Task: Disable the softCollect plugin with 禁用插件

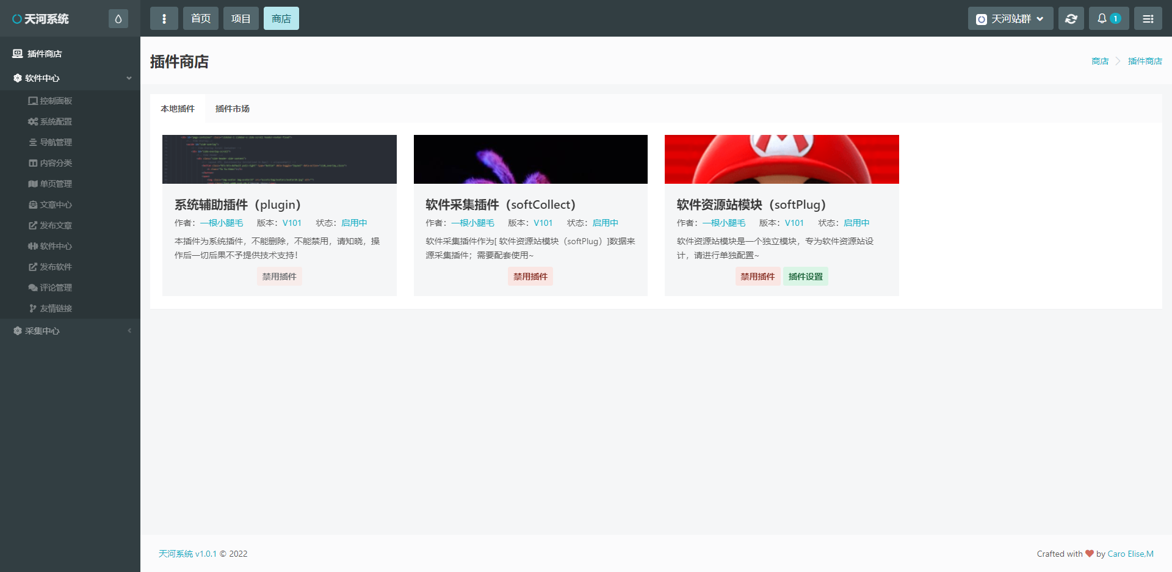Action: 530,277
